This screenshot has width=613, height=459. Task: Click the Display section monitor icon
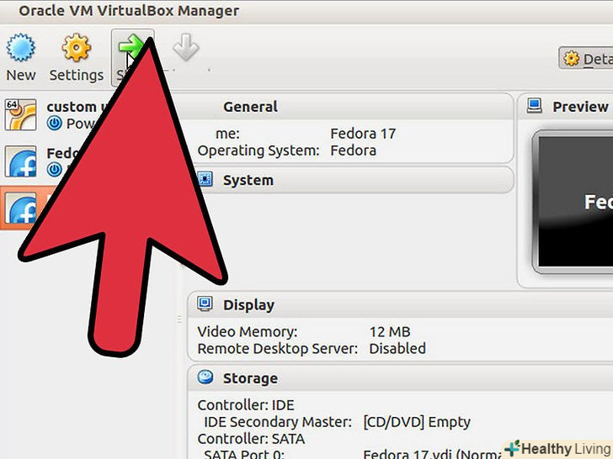click(x=205, y=303)
